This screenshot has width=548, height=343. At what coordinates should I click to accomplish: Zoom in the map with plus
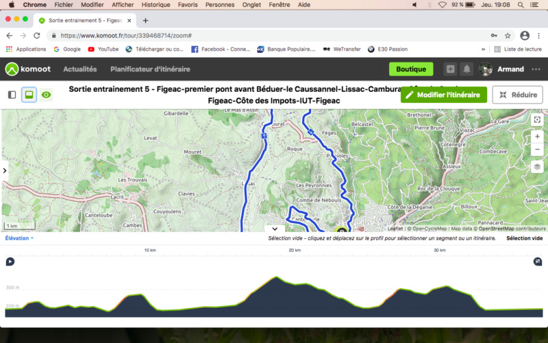[x=537, y=137]
